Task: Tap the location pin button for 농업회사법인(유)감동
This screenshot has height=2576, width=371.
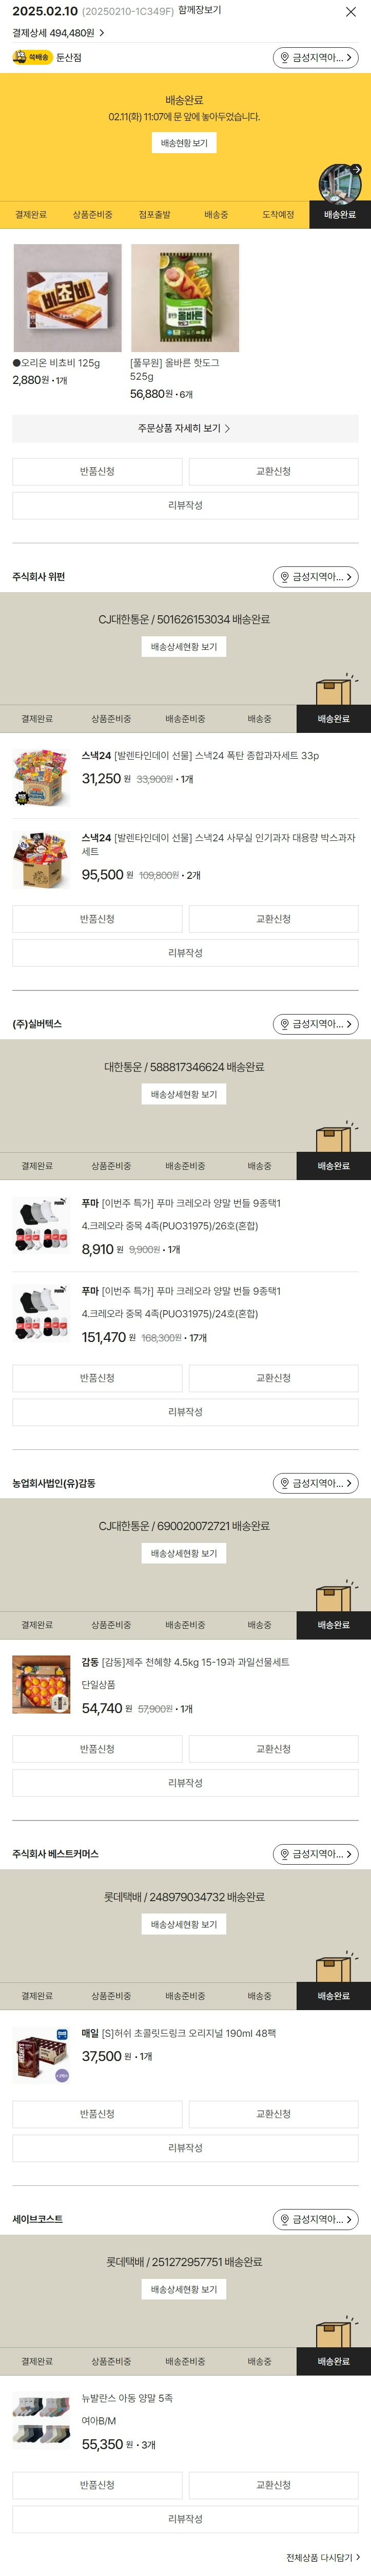Action: 315,1483
